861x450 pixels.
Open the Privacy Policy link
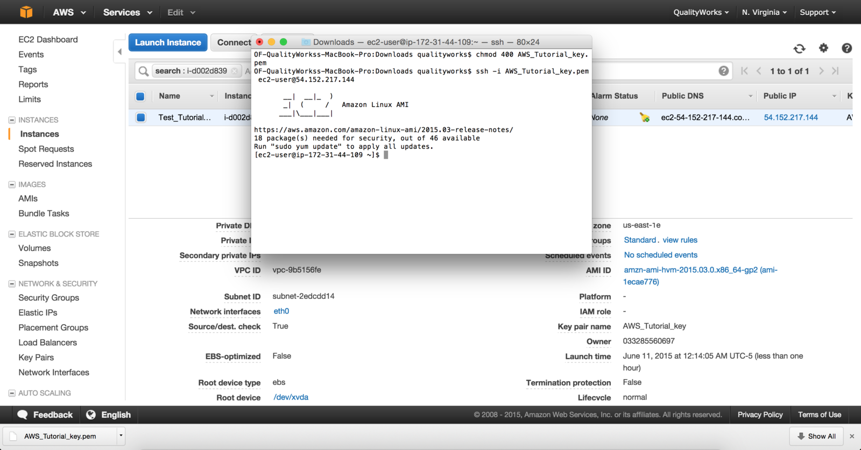tap(760, 415)
